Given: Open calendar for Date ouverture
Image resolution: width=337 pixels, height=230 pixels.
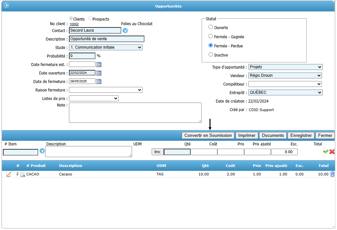Looking at the screenshot, I should (x=99, y=73).
